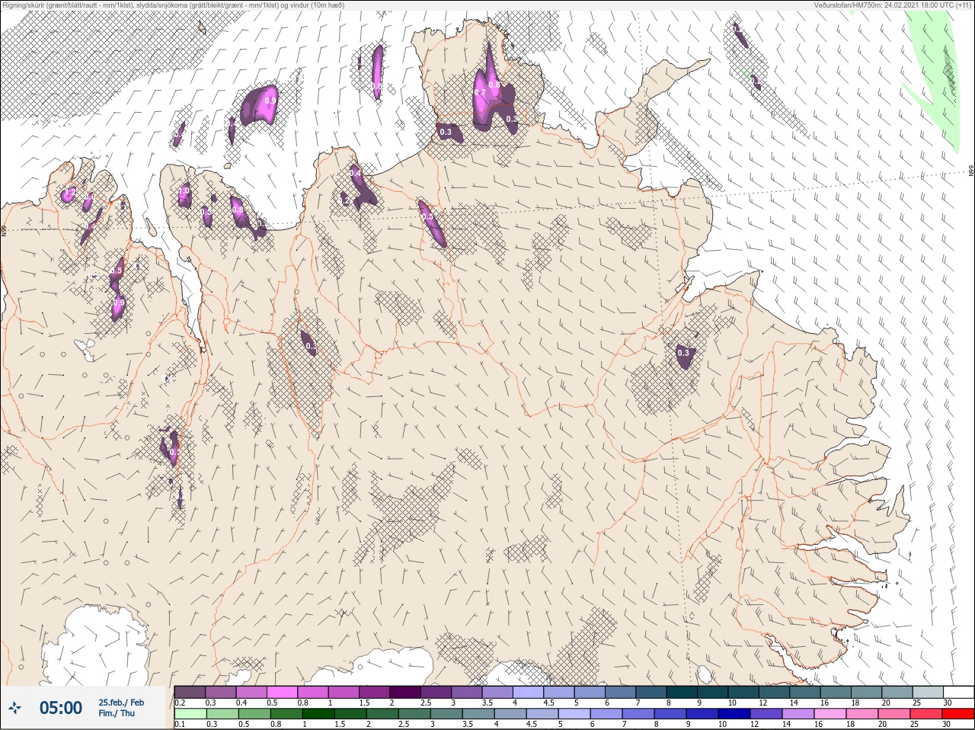975x730 pixels.
Task: Click the N99 label on the right map edge
Action: click(x=971, y=172)
